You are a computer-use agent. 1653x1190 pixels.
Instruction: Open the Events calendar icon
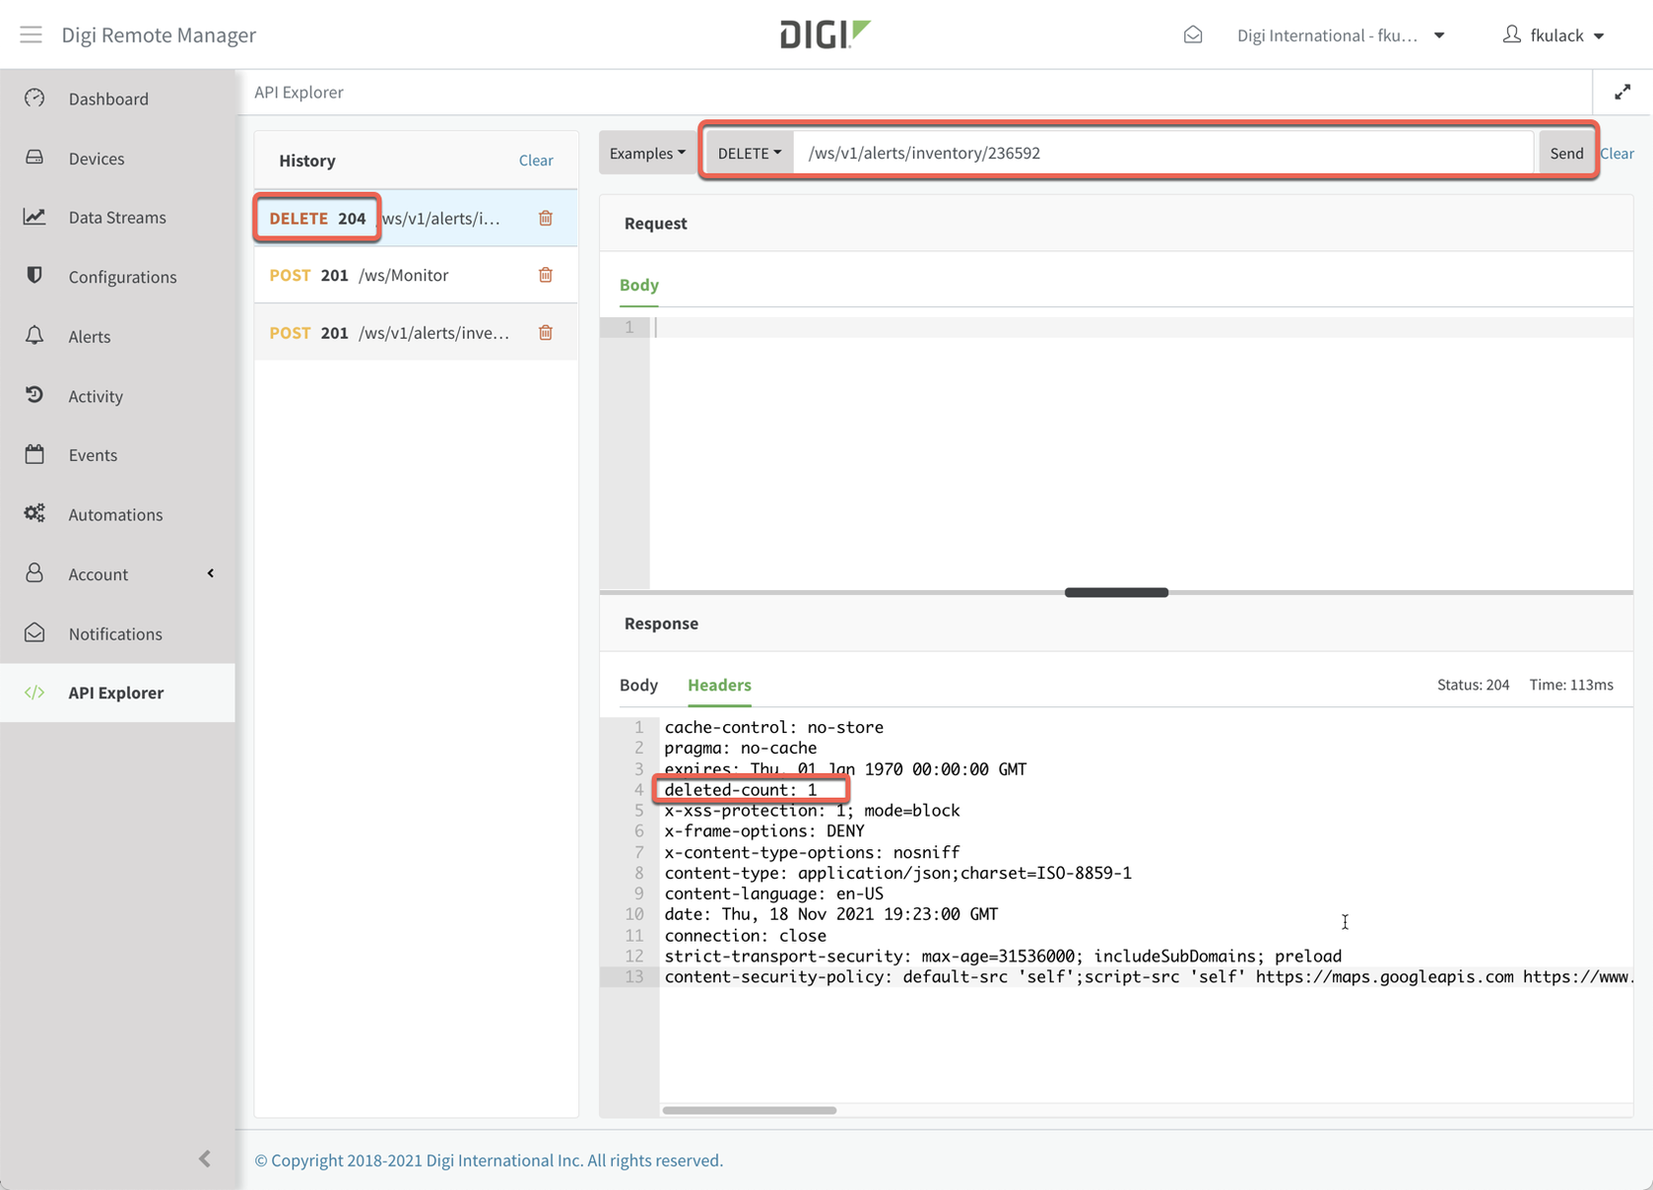(34, 454)
